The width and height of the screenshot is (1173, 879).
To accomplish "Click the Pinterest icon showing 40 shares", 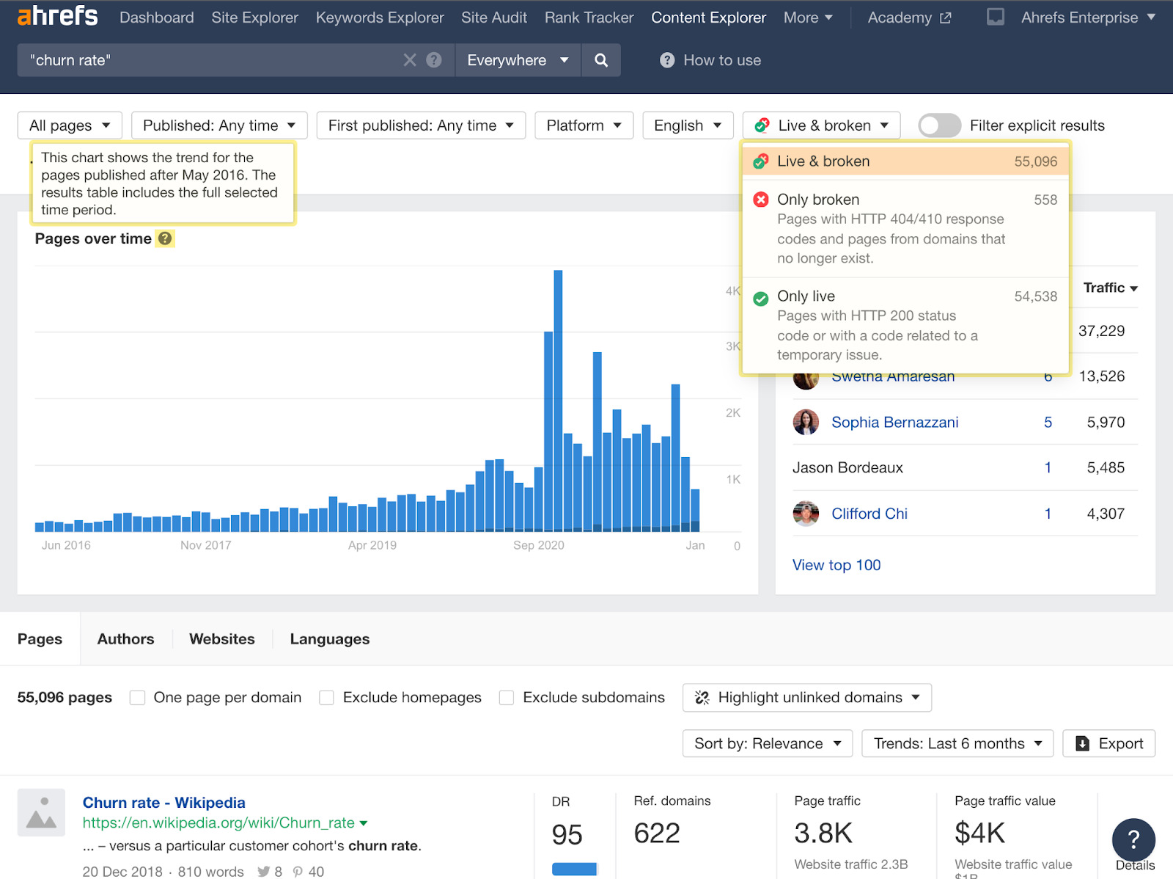I will pyautogui.click(x=298, y=872).
